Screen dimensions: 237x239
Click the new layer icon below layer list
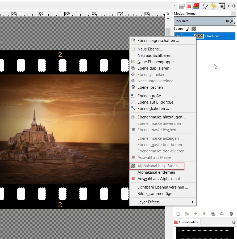[x=178, y=214]
